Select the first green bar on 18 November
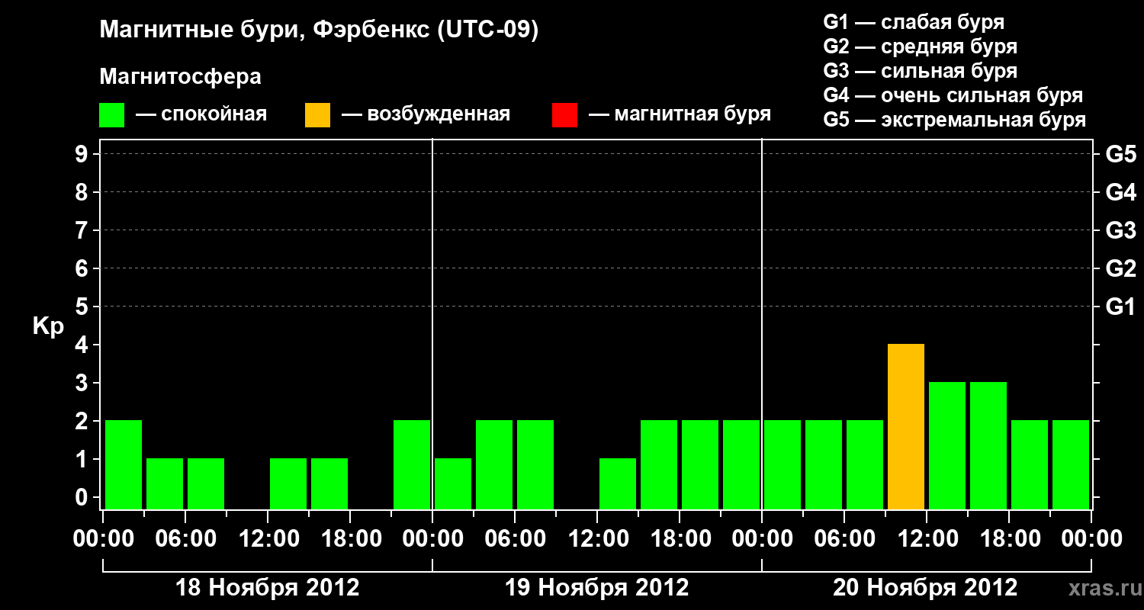 (124, 464)
